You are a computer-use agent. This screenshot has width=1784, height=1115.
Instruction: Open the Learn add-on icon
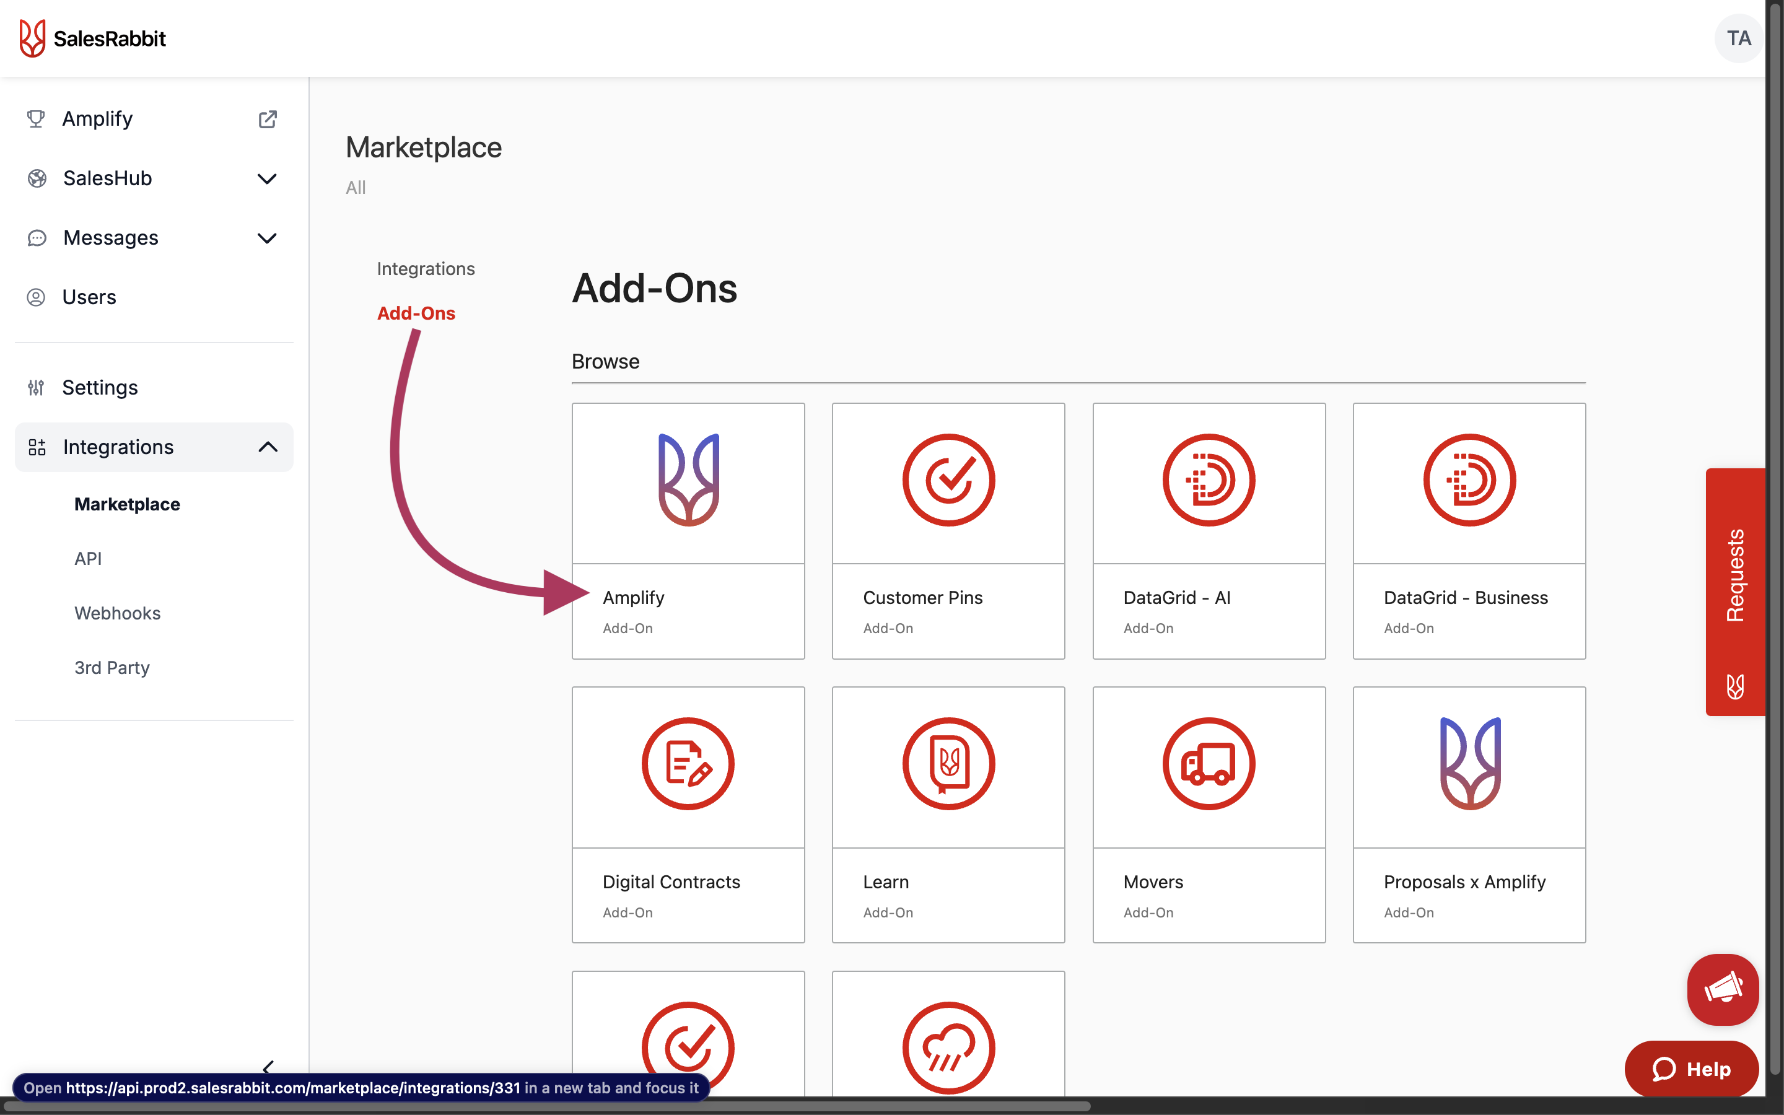pyautogui.click(x=949, y=764)
